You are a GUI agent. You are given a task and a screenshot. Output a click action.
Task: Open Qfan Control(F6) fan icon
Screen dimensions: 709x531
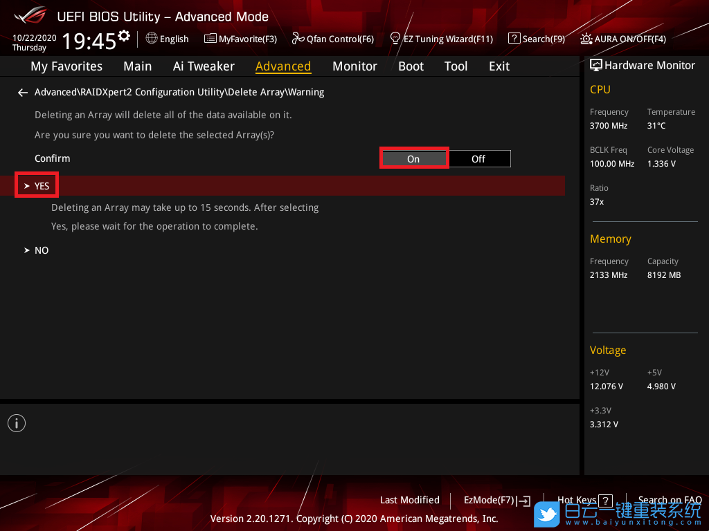(298, 39)
